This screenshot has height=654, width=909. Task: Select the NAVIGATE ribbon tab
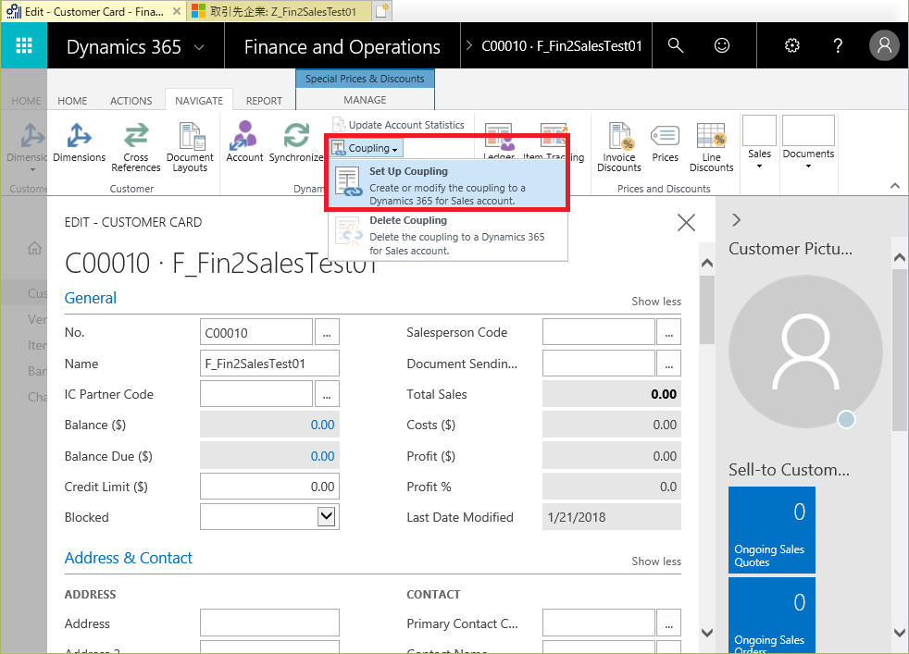click(x=199, y=101)
